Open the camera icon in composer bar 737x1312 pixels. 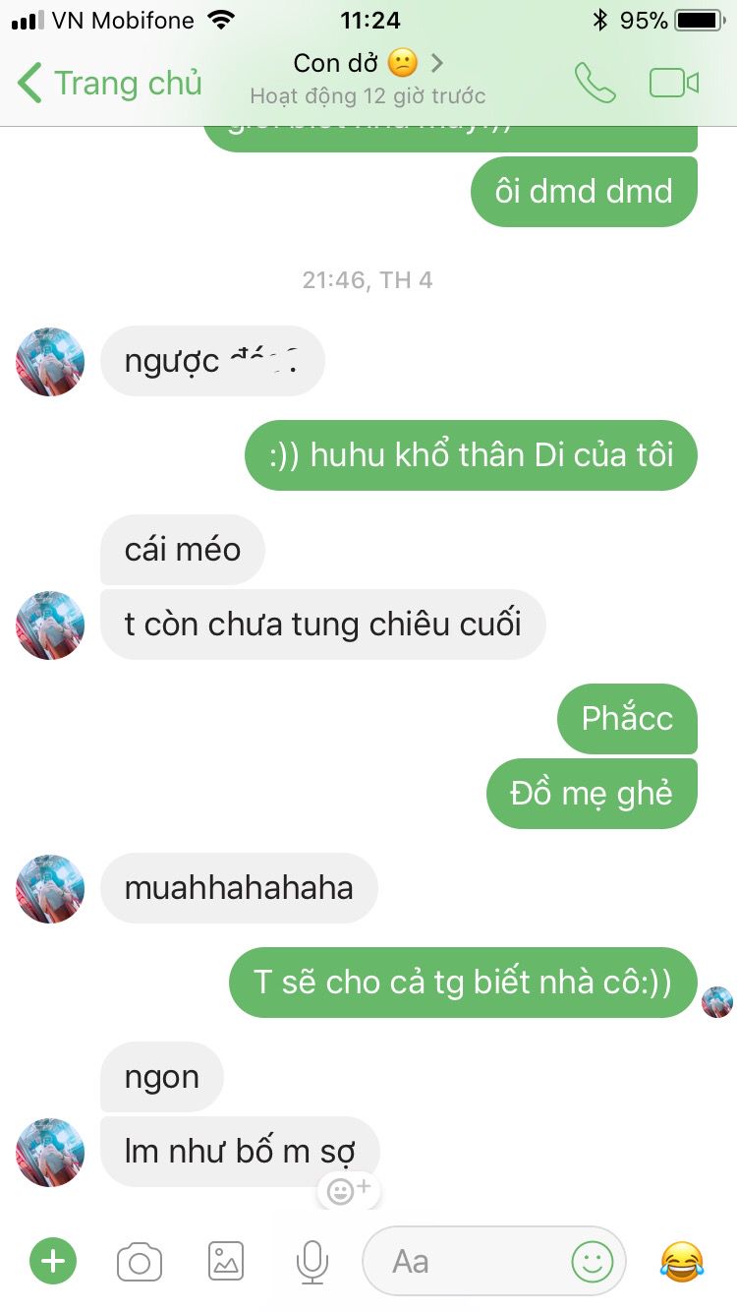tap(140, 1261)
